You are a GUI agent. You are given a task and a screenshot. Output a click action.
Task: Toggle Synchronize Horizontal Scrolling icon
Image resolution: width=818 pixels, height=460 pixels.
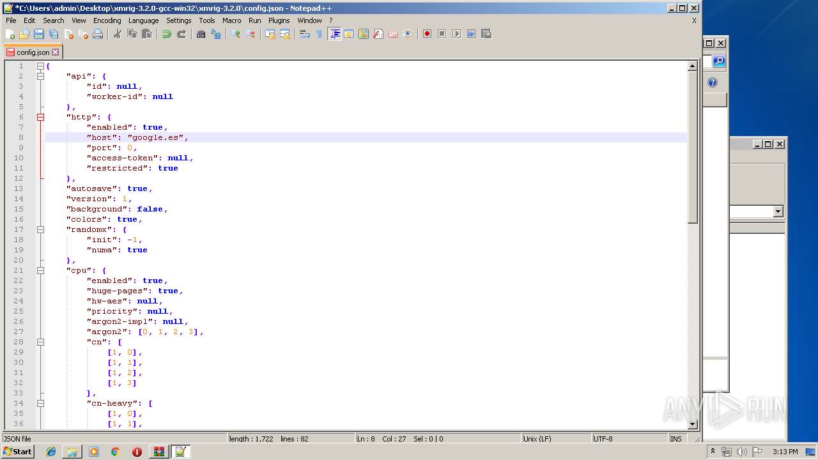point(284,34)
